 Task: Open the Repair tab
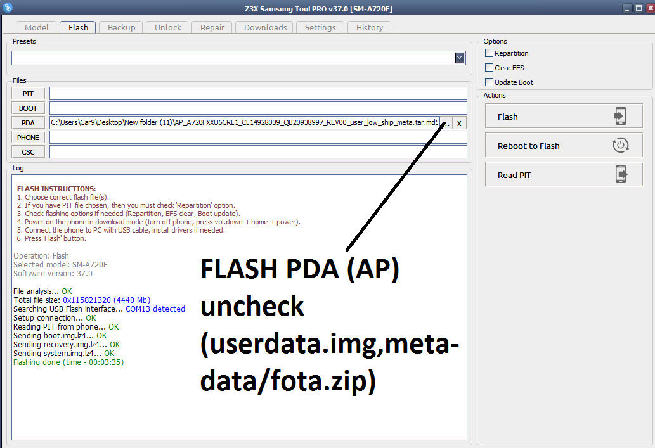point(212,27)
